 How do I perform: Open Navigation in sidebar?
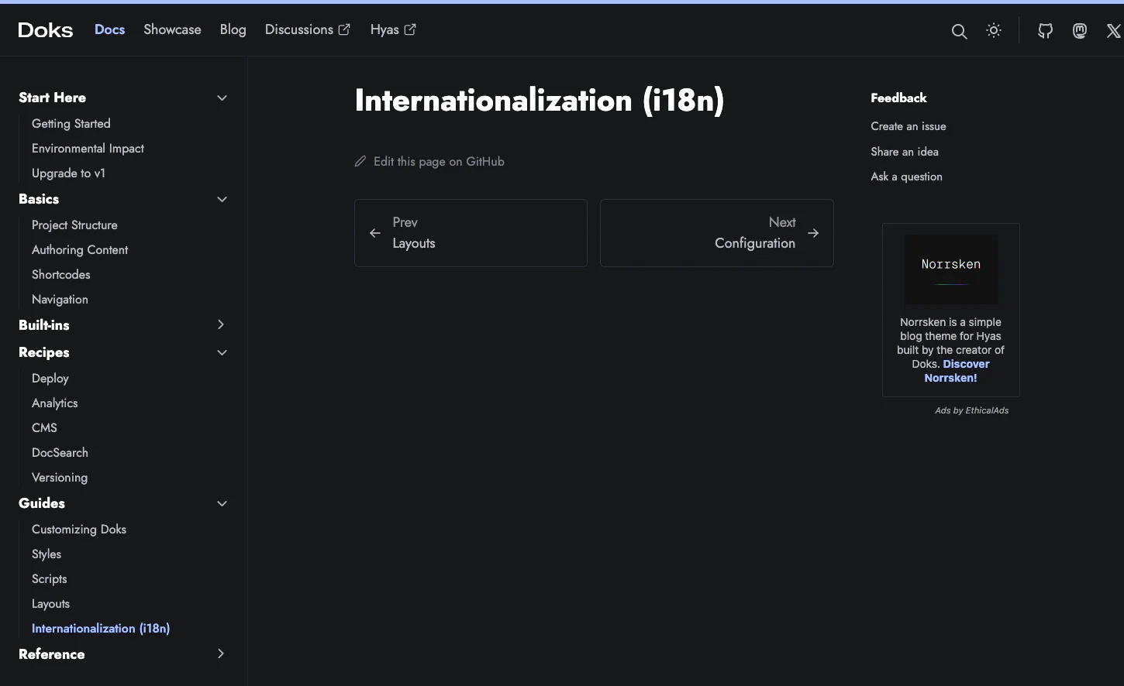click(x=60, y=299)
